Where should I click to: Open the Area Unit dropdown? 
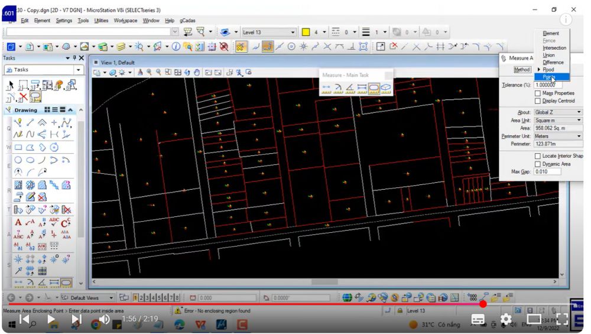[557, 120]
